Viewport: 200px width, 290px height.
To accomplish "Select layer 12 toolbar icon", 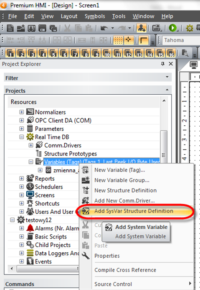I will pyautogui.click(x=128, y=53).
